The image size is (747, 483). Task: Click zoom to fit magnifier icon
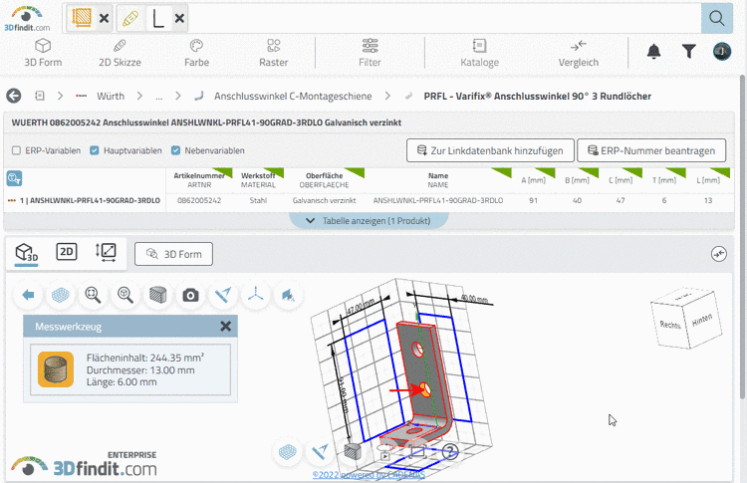93,296
